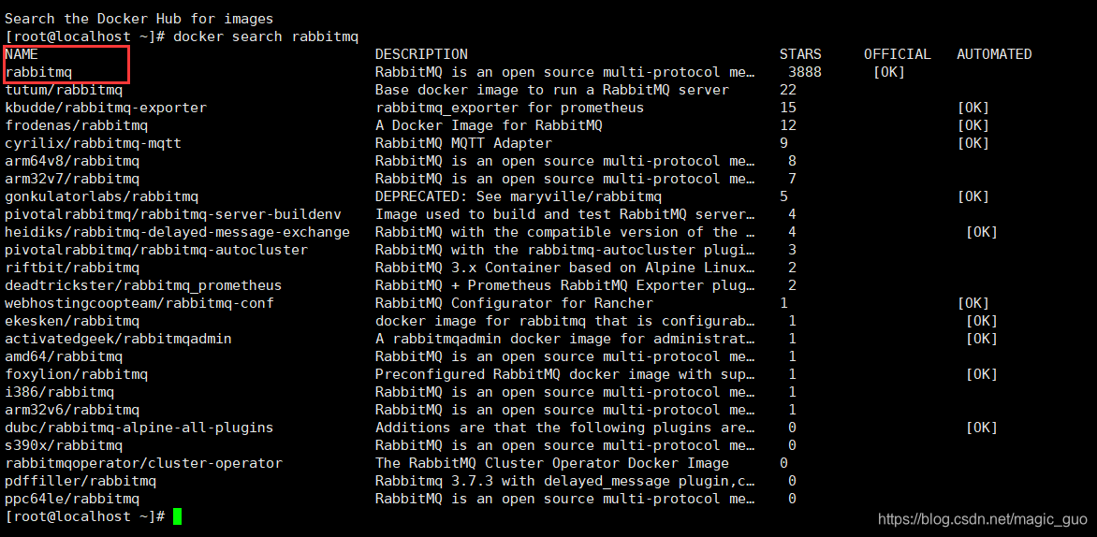This screenshot has width=1097, height=537.
Task: Click automated [OK] in gonkulatorlabs/rabbitmq row
Action: 973,196
